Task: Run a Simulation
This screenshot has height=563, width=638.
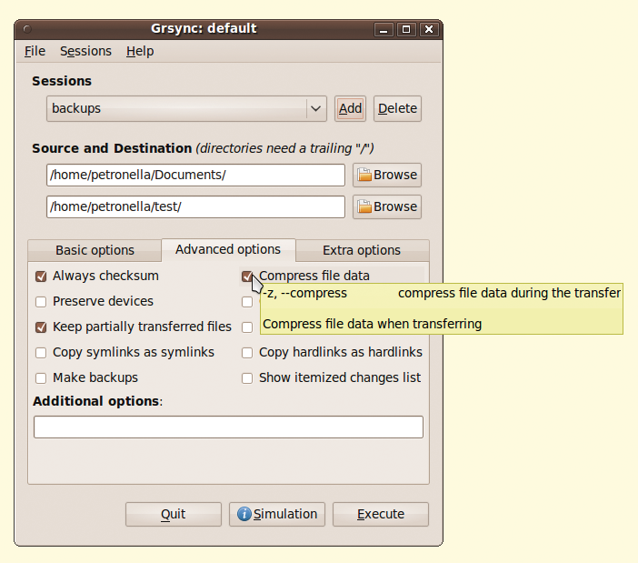Action: pos(277,514)
